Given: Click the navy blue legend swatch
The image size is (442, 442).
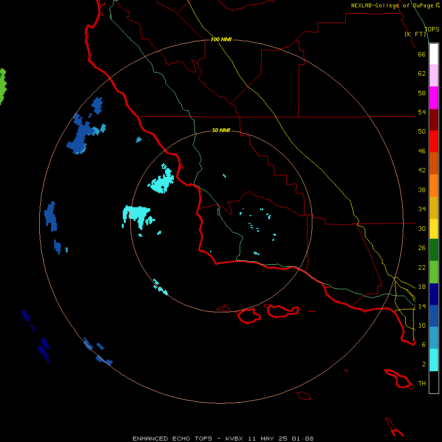Looking at the screenshot, I should (x=434, y=294).
